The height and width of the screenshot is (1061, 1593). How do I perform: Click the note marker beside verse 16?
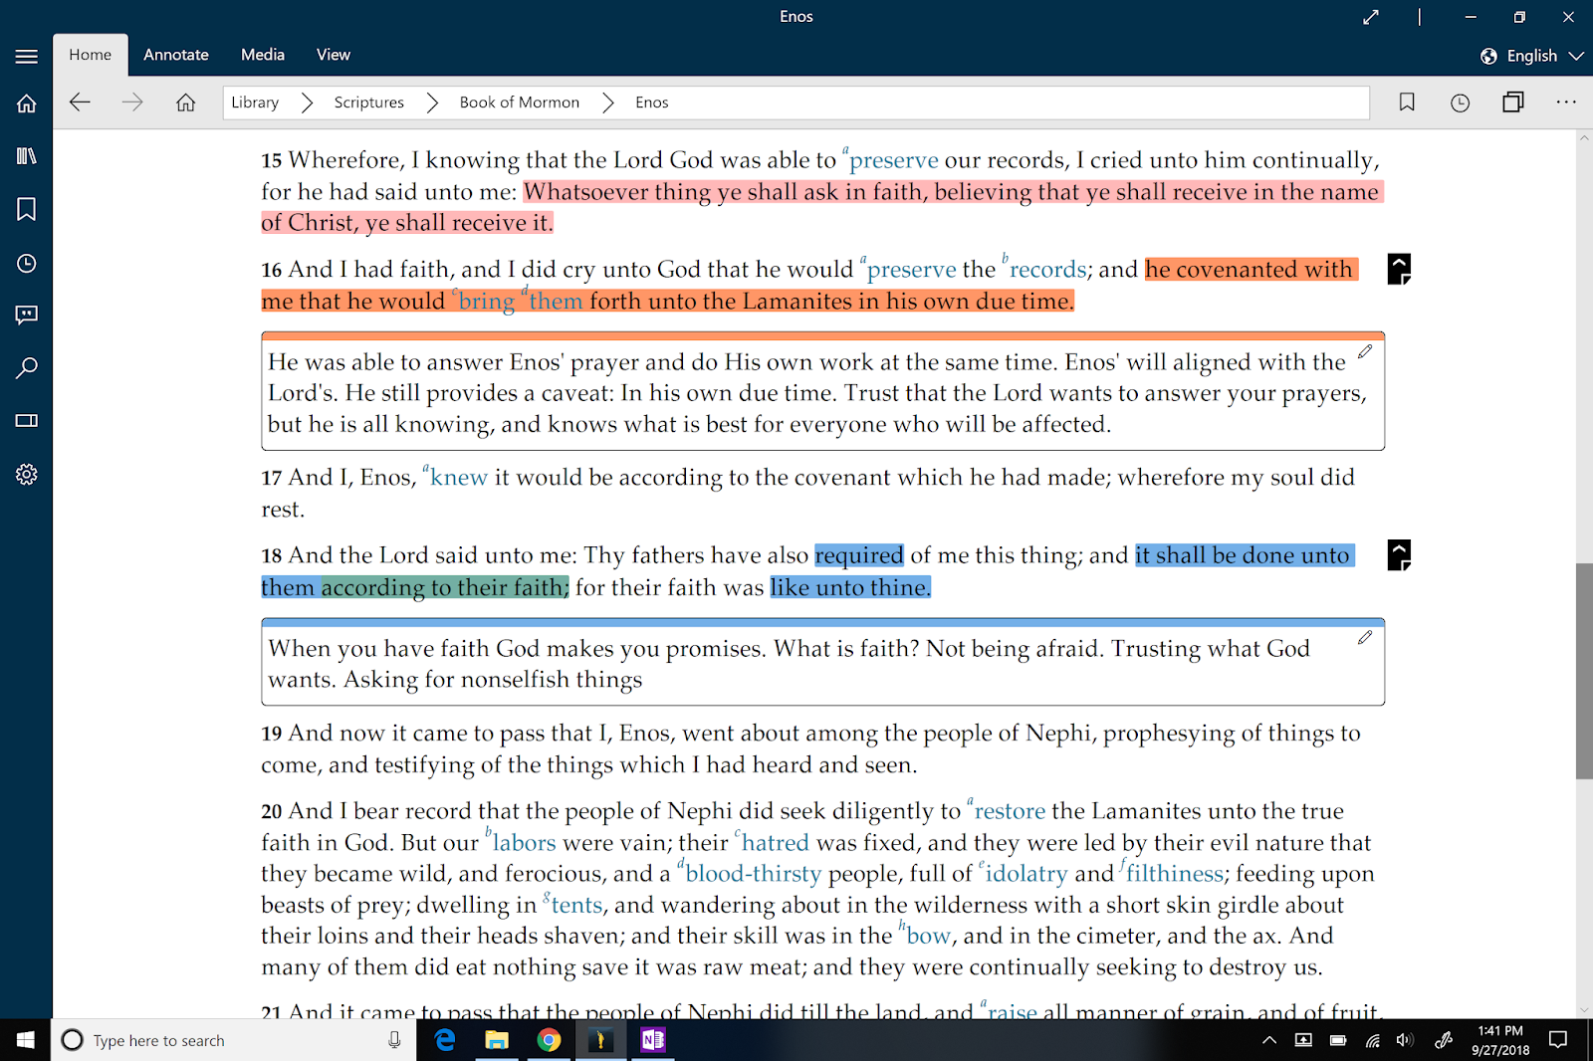click(1399, 269)
